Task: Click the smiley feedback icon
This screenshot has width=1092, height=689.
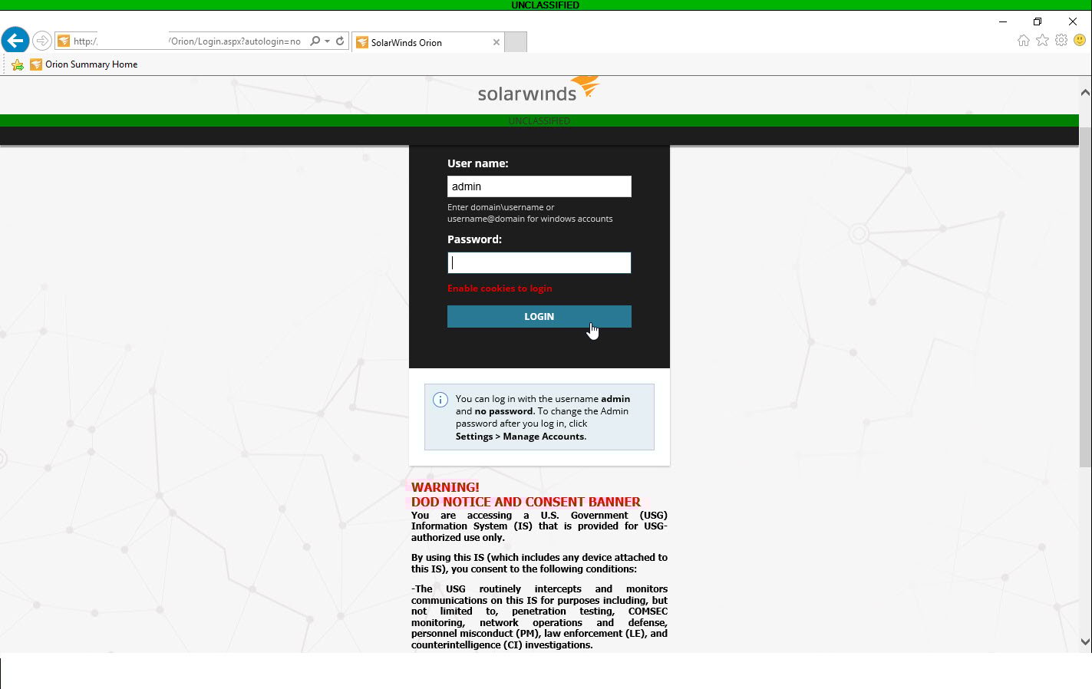Action: point(1080,41)
